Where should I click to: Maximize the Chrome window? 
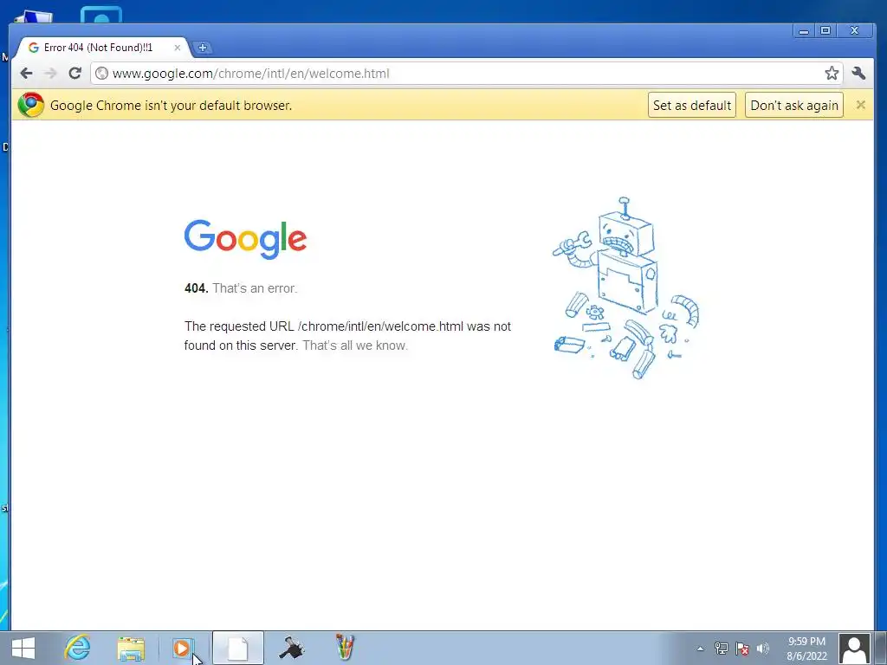click(x=825, y=31)
